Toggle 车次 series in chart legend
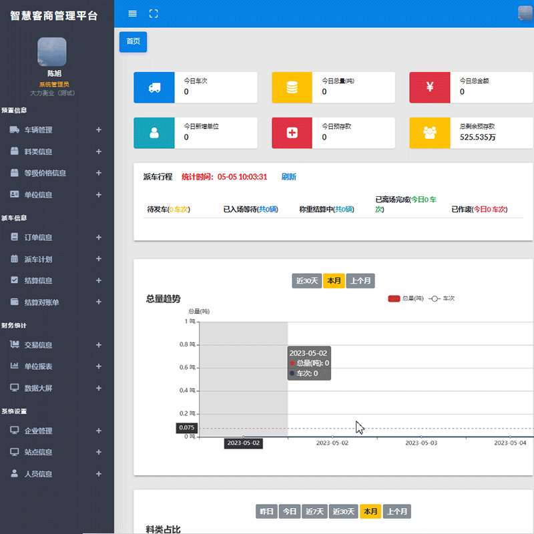 tap(442, 298)
